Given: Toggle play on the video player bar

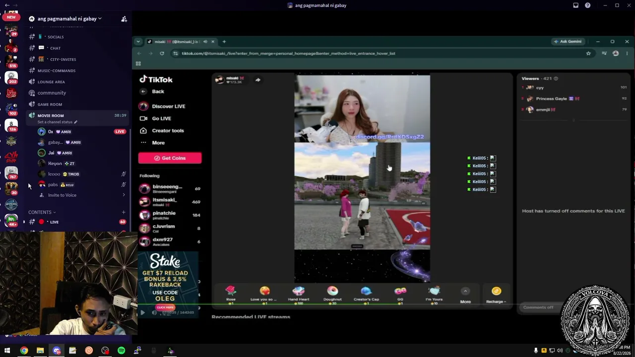Looking at the screenshot, I should 142,312.
